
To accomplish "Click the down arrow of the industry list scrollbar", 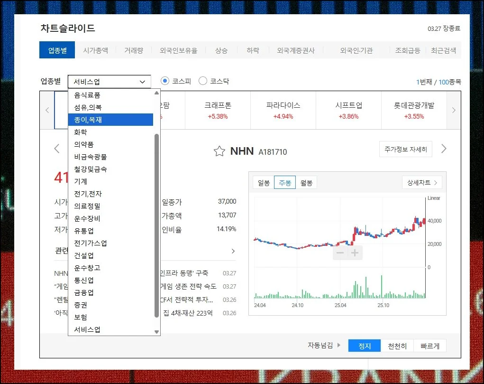I will coord(156,332).
